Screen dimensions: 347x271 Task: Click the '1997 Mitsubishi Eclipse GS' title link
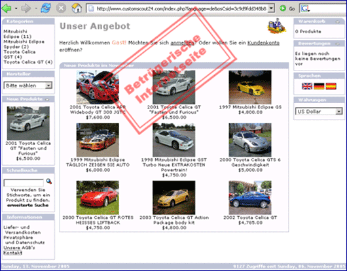pyautogui.click(x=250, y=107)
